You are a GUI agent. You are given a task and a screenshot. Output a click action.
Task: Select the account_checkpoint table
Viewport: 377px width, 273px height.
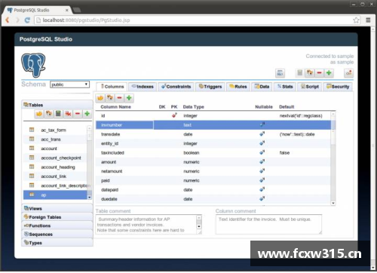tap(55, 158)
